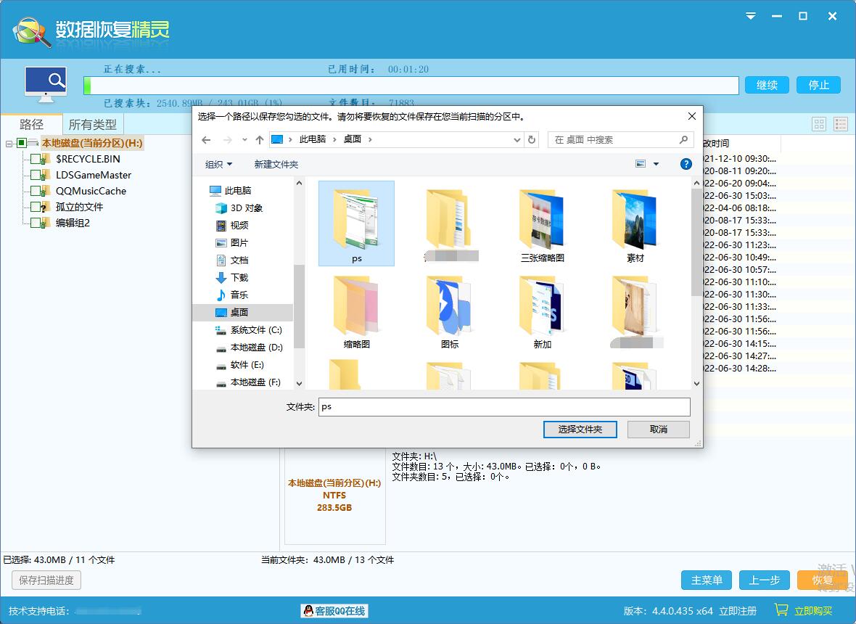This screenshot has width=856, height=624.
Task: Click the 上一步 button
Action: [765, 580]
